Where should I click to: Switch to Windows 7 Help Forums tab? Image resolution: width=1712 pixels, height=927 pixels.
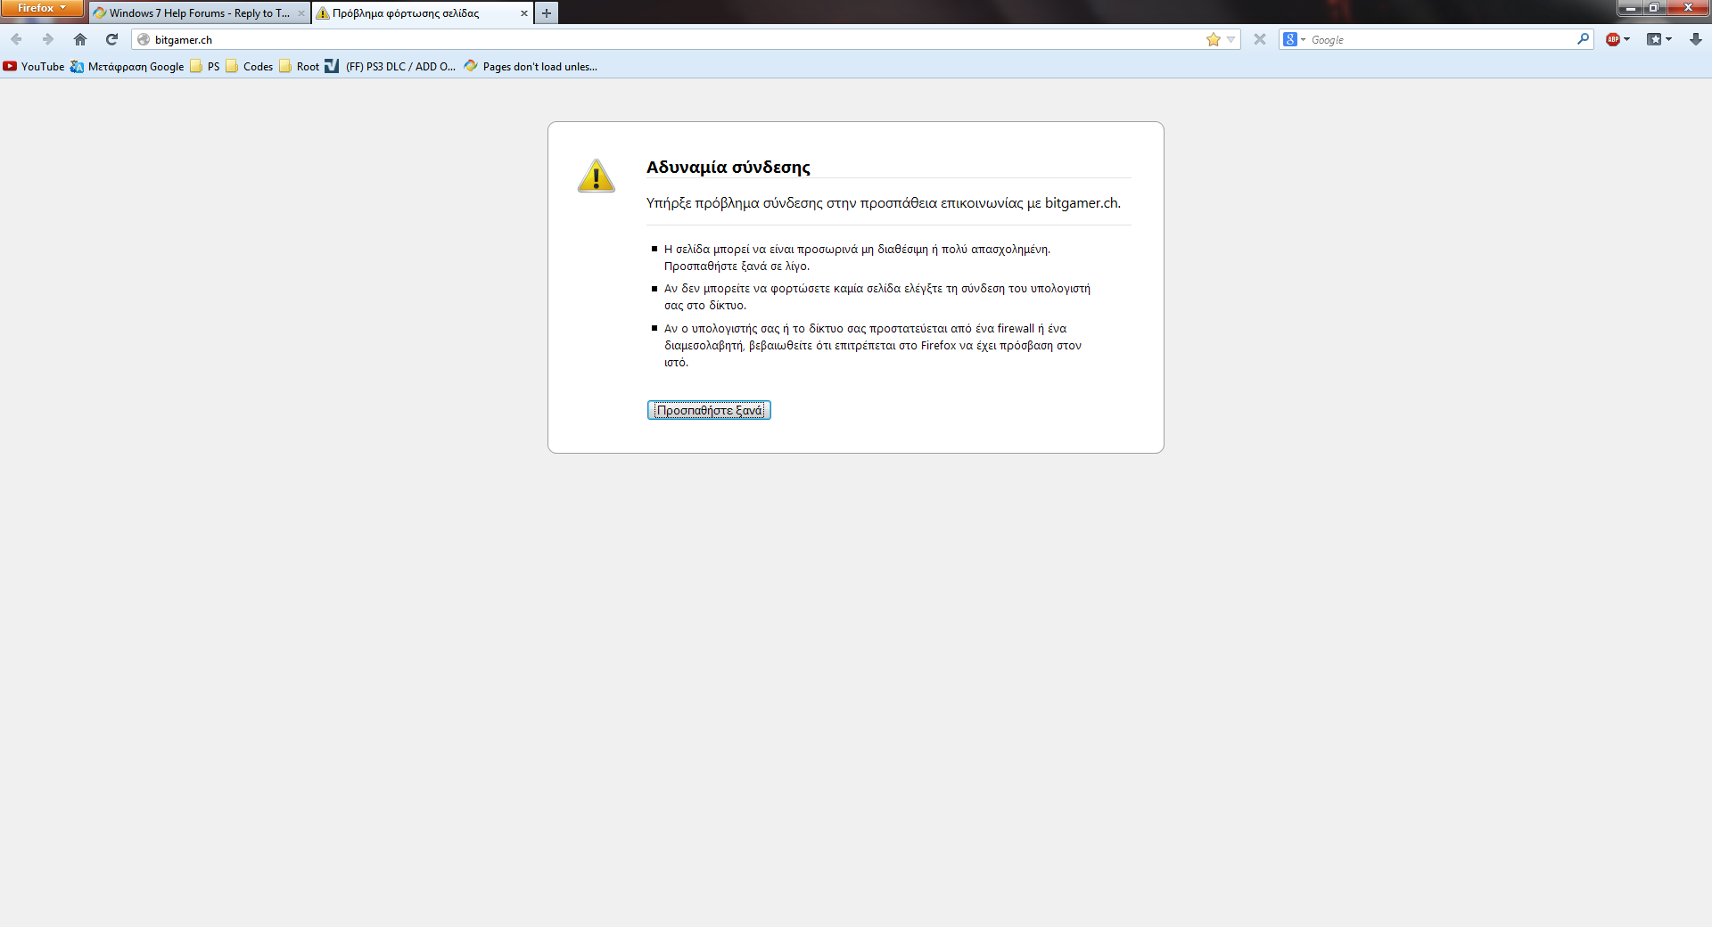tap(198, 13)
